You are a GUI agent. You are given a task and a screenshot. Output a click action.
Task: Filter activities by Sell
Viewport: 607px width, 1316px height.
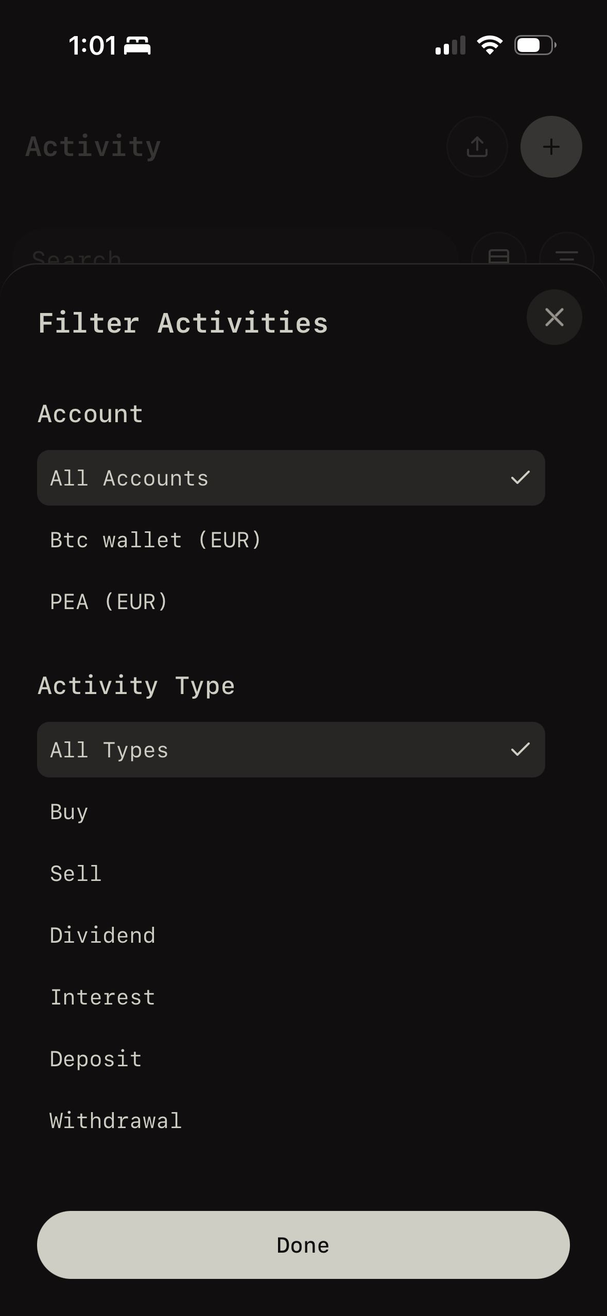[x=75, y=873]
